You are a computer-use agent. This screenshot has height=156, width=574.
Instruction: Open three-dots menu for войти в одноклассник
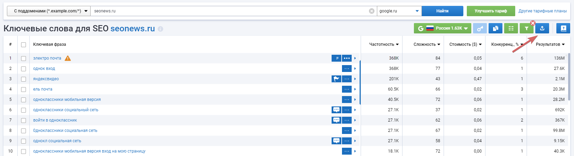(x=347, y=120)
